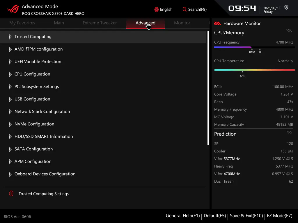Click the 4700 MHz CPU Frequency value
The image size is (298, 223).
click(x=284, y=42)
